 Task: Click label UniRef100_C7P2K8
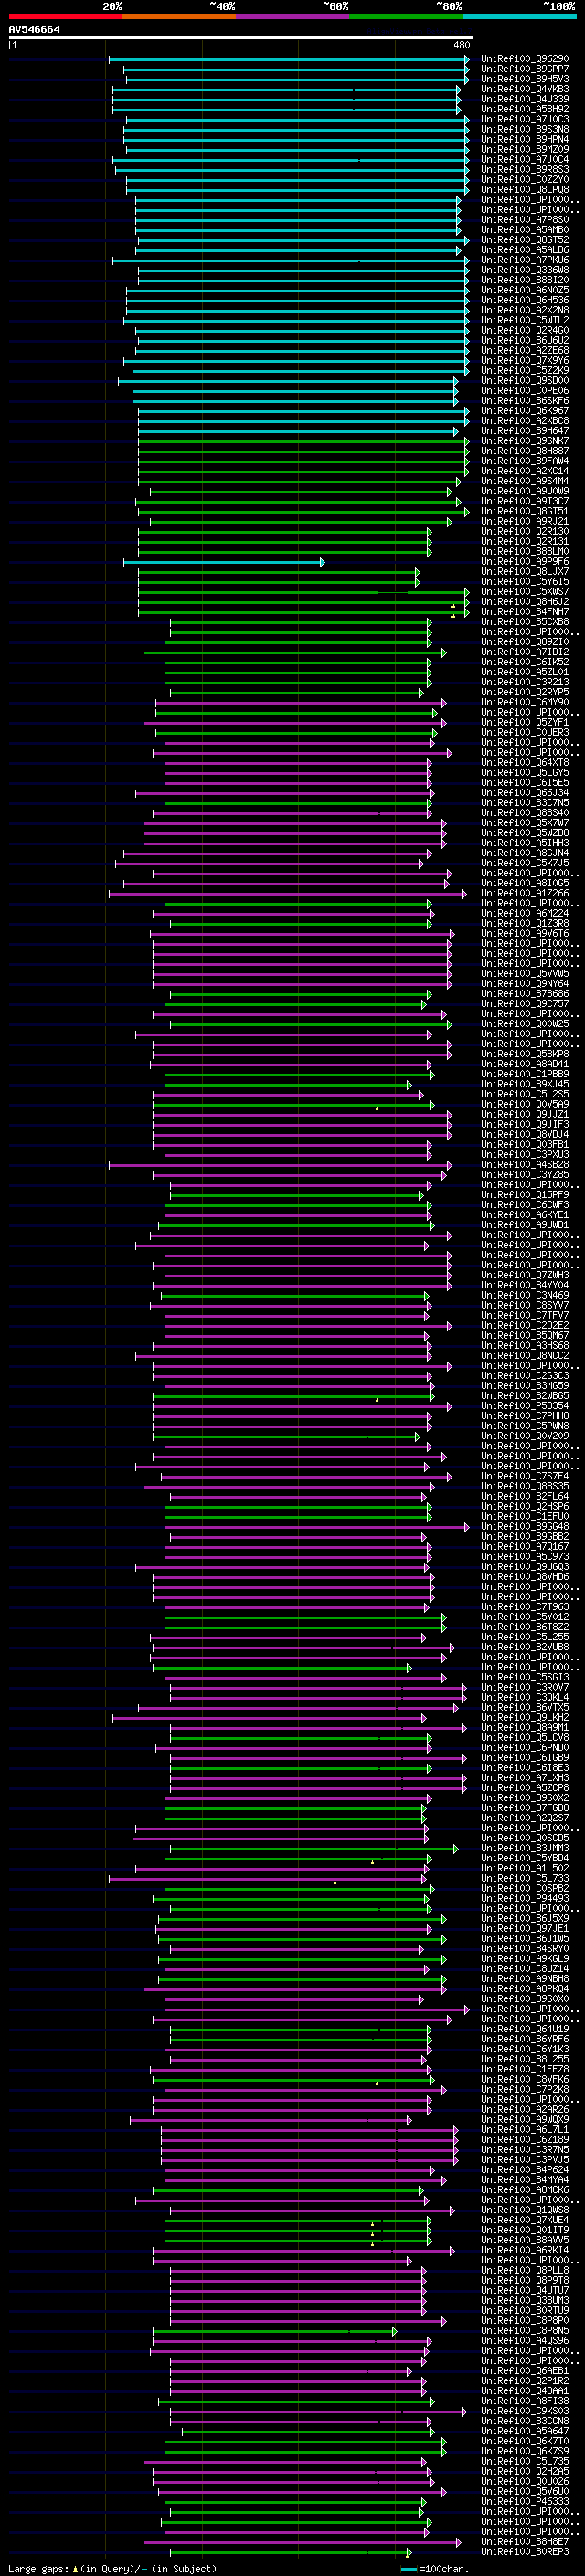click(525, 2089)
